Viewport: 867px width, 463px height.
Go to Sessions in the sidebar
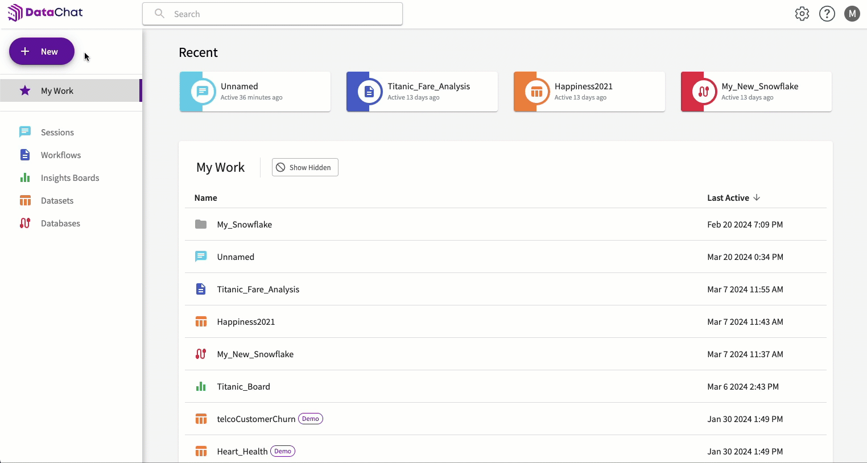[x=57, y=132]
